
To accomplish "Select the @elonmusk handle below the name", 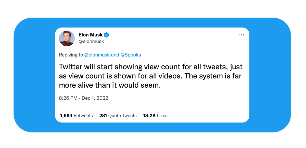I will [x=91, y=41].
